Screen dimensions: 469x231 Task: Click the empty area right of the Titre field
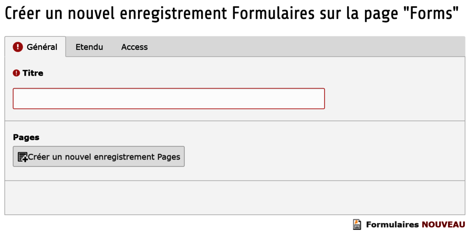(394, 98)
